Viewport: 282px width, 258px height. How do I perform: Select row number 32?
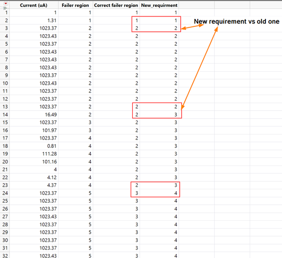click(x=5, y=256)
